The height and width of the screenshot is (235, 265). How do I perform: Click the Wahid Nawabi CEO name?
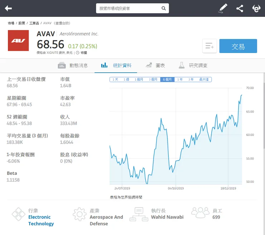[167, 217]
